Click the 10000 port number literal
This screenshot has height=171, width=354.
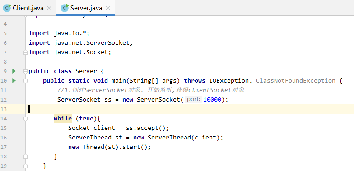tap(212, 99)
